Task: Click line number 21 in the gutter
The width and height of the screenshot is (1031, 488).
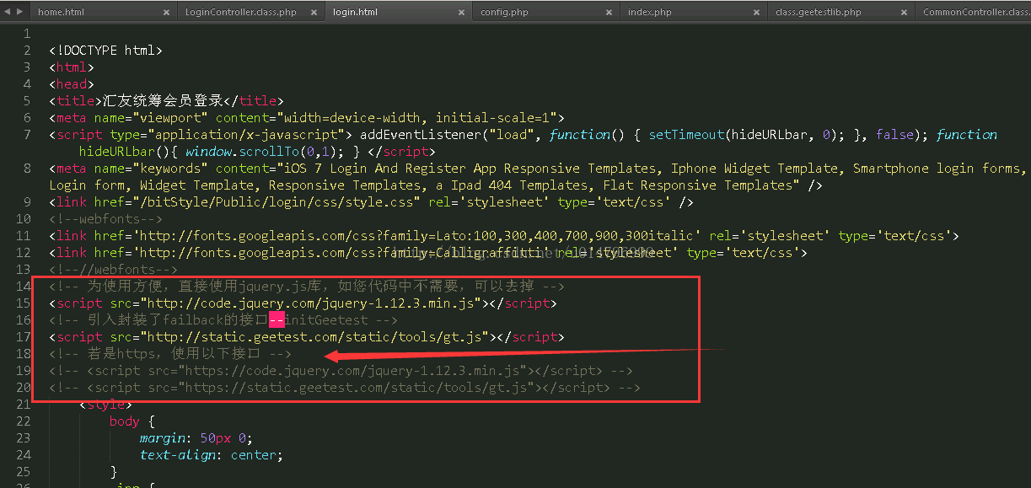Action: (x=24, y=405)
